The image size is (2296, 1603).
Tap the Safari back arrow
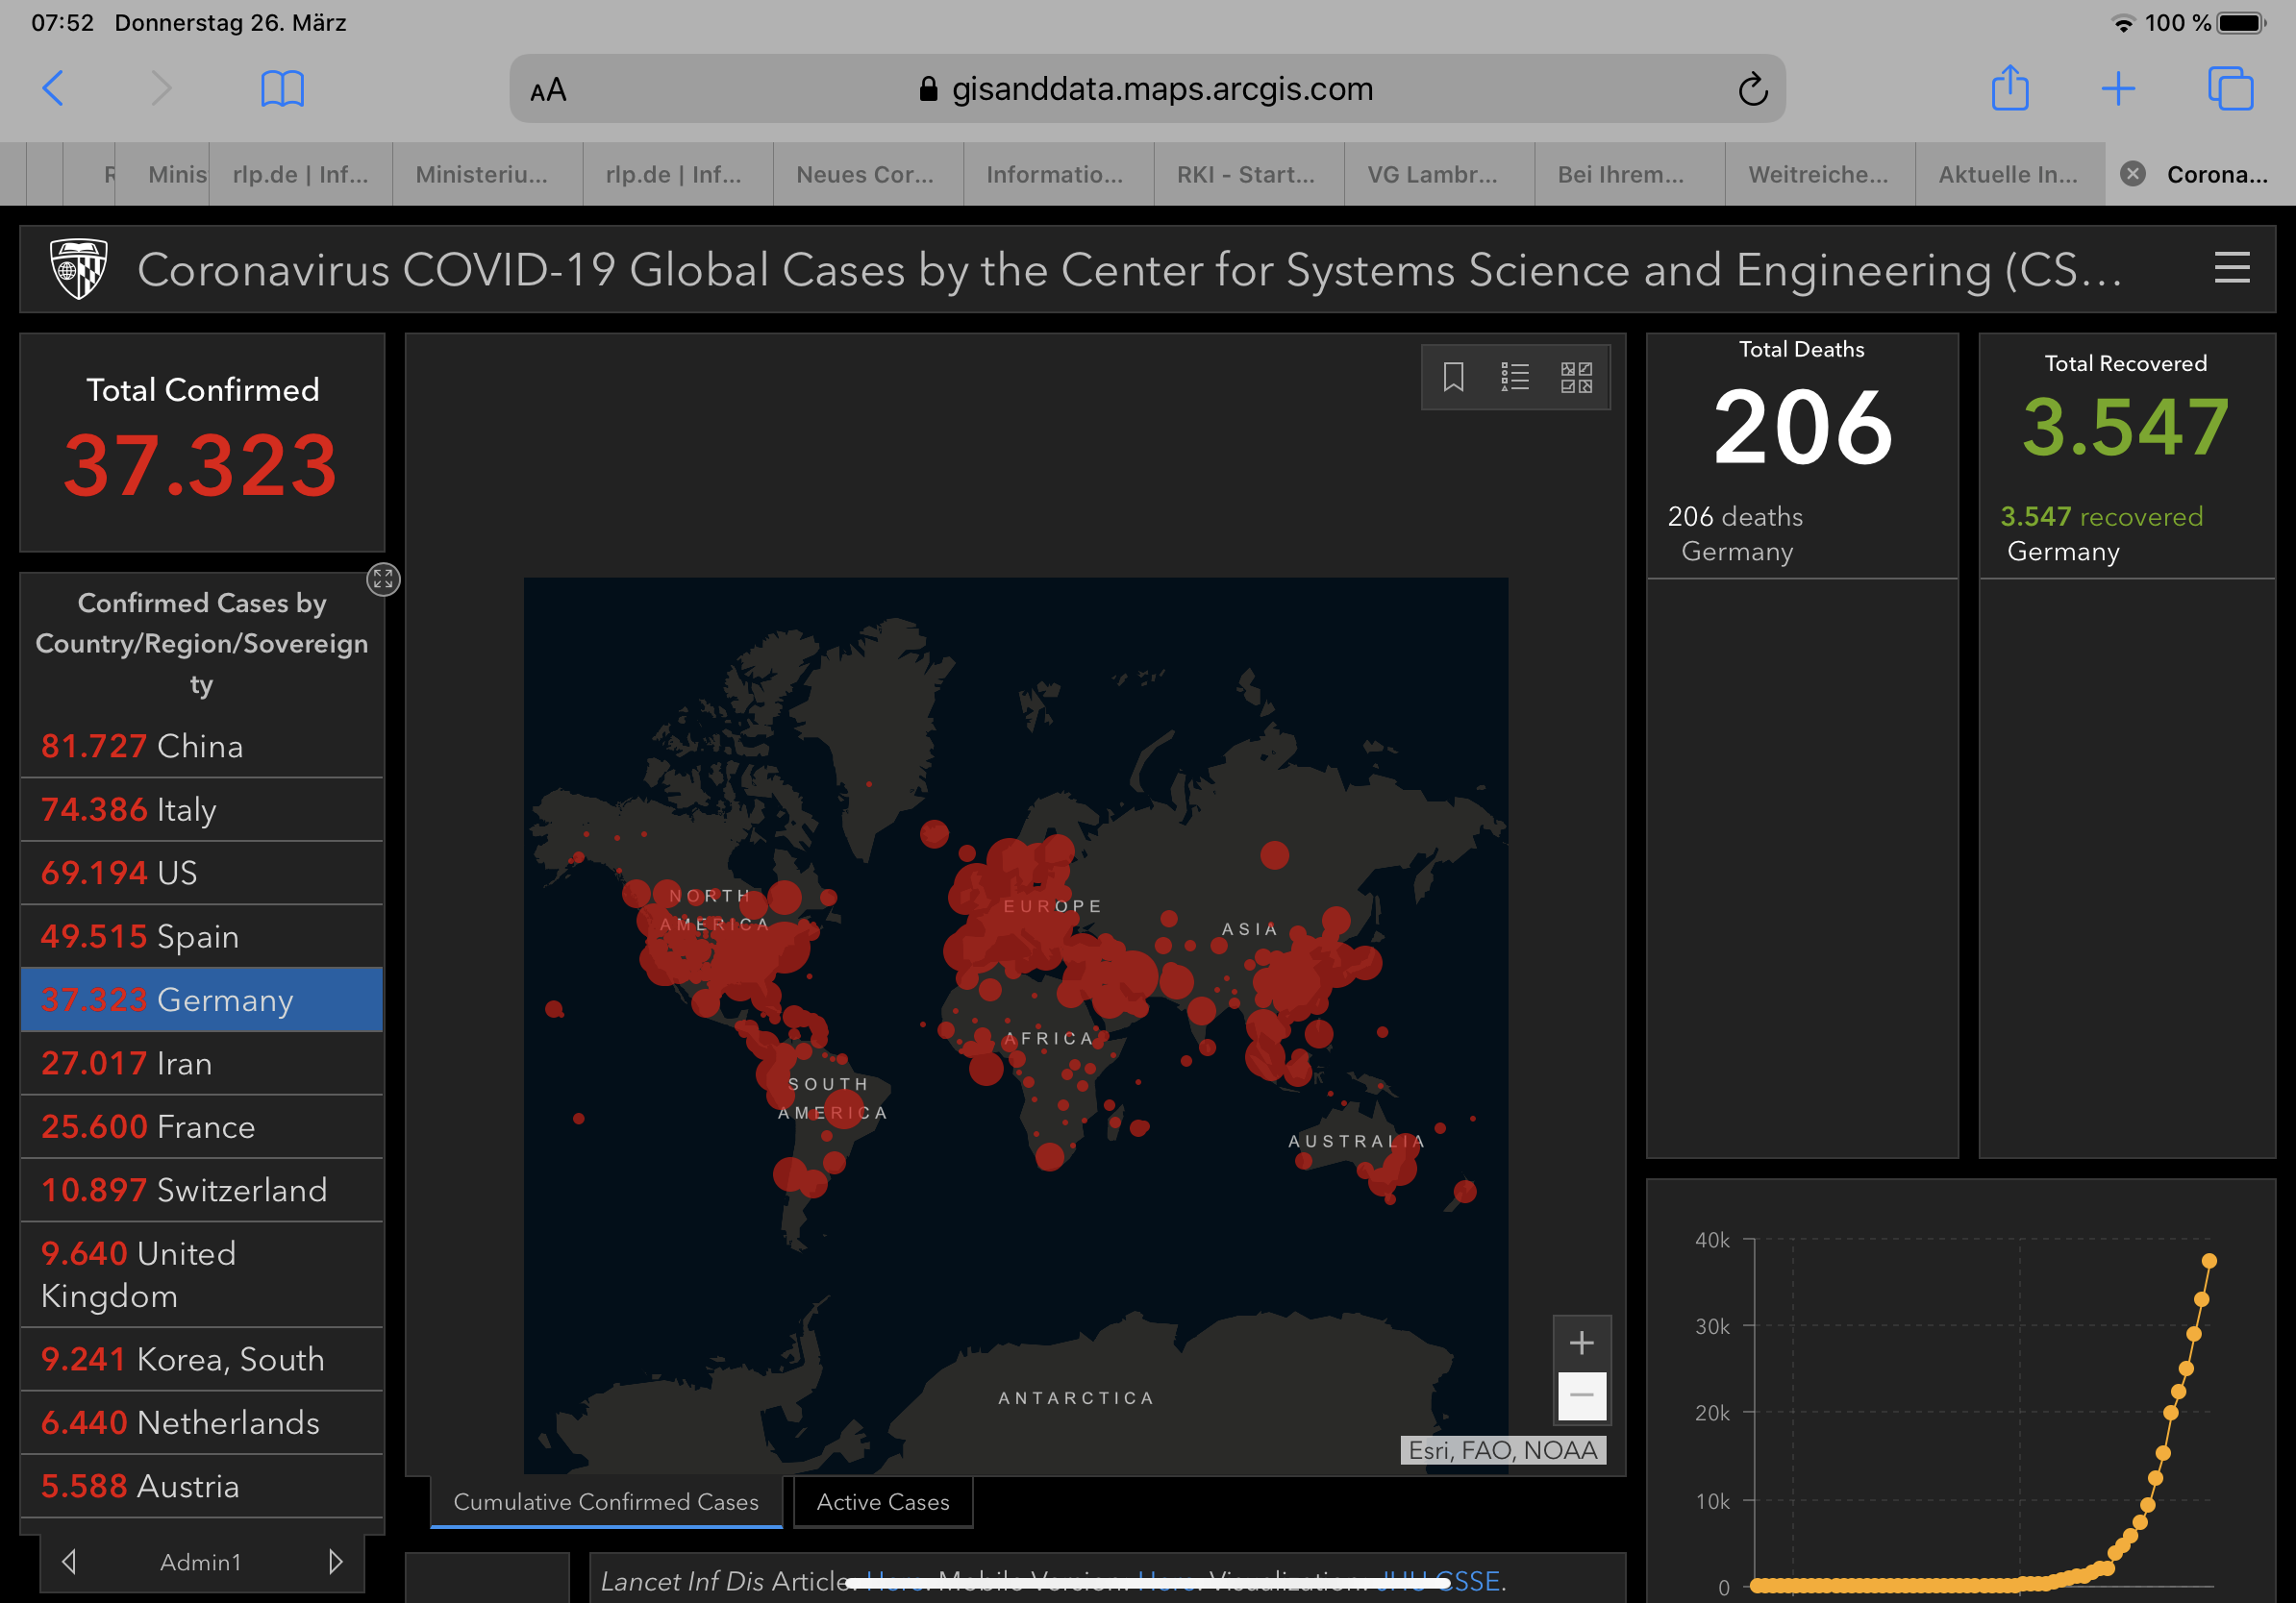53,88
